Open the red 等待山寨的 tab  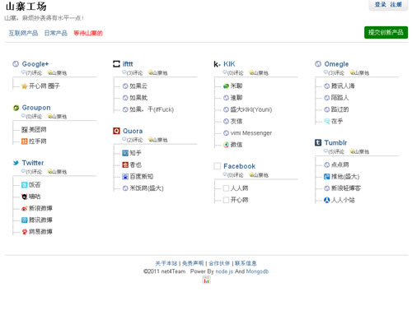(x=88, y=33)
